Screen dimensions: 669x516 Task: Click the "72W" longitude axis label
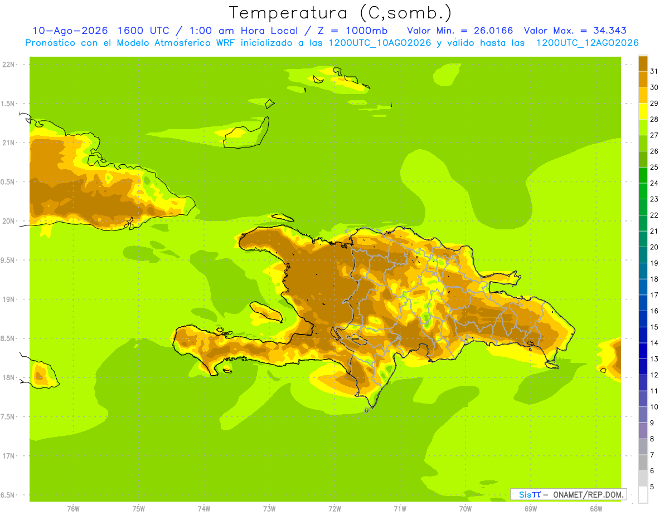click(334, 509)
